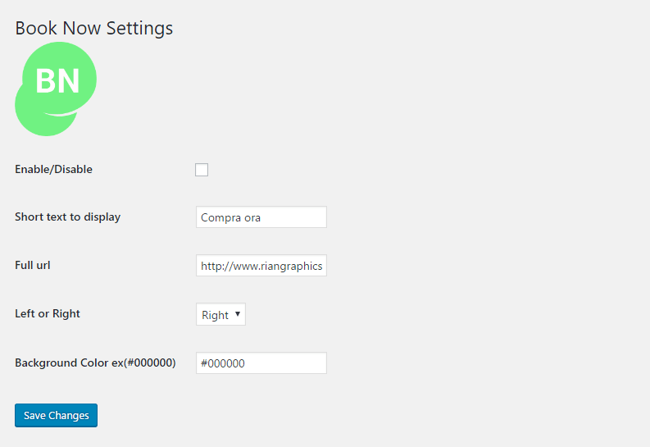Select the Right value text in the combo box

pyautogui.click(x=215, y=315)
